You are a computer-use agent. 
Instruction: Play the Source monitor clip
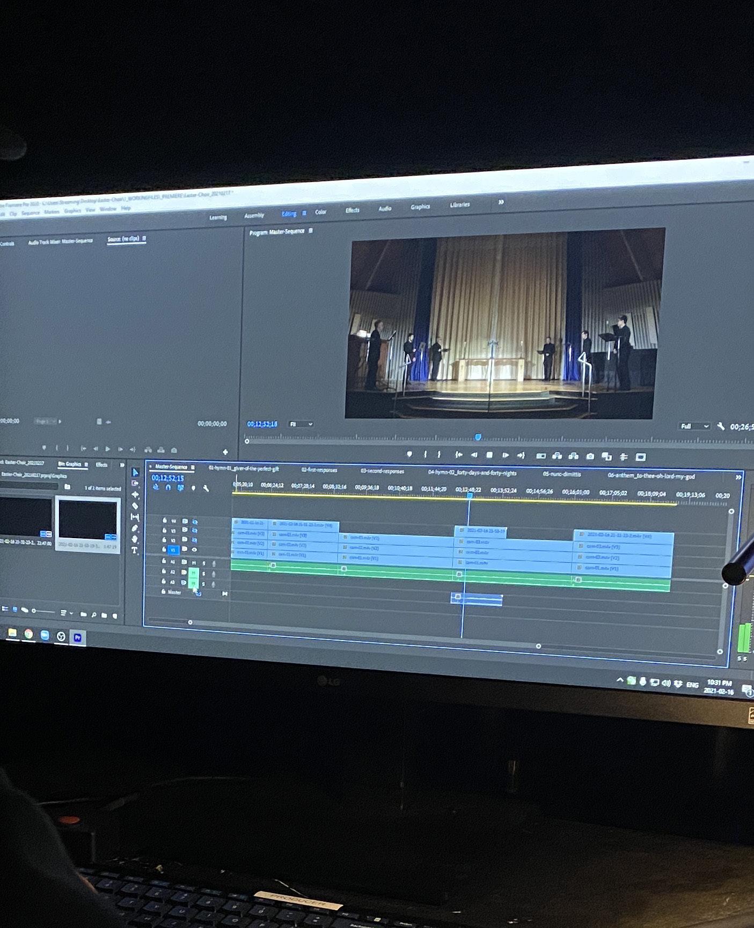(108, 448)
